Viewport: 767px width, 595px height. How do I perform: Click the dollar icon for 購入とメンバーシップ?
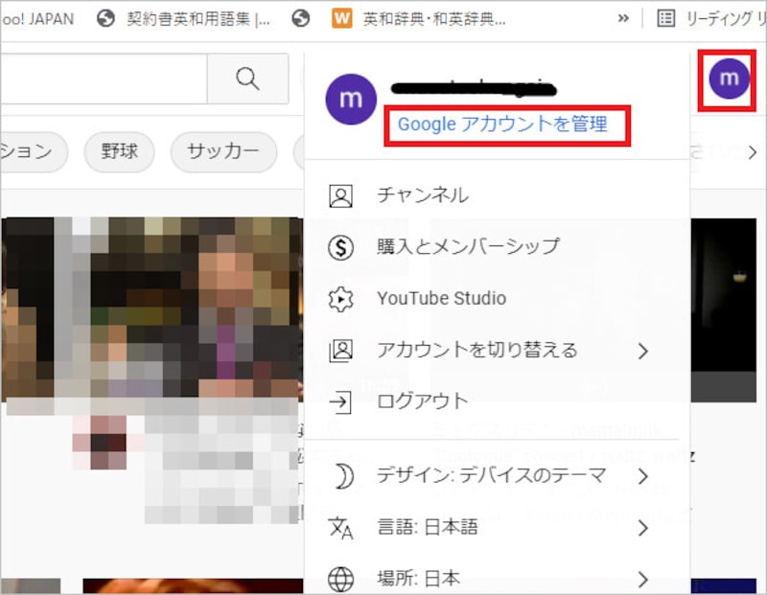pos(340,247)
